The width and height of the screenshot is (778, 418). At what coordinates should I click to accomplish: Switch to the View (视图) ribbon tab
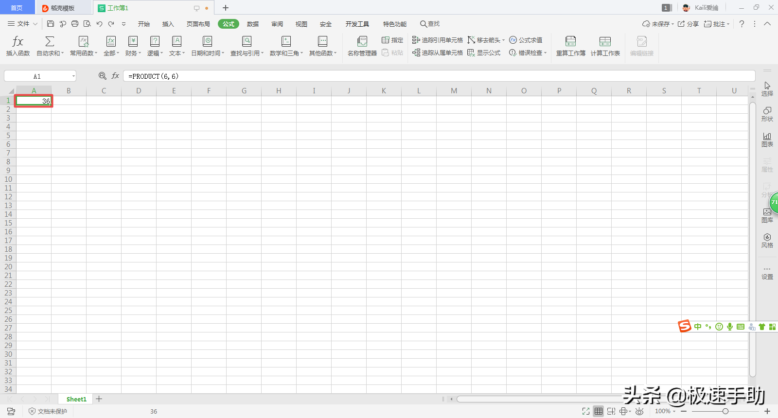pyautogui.click(x=301, y=24)
